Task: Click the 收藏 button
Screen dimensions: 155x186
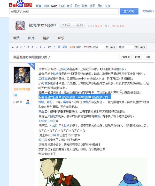Action: coord(138,57)
